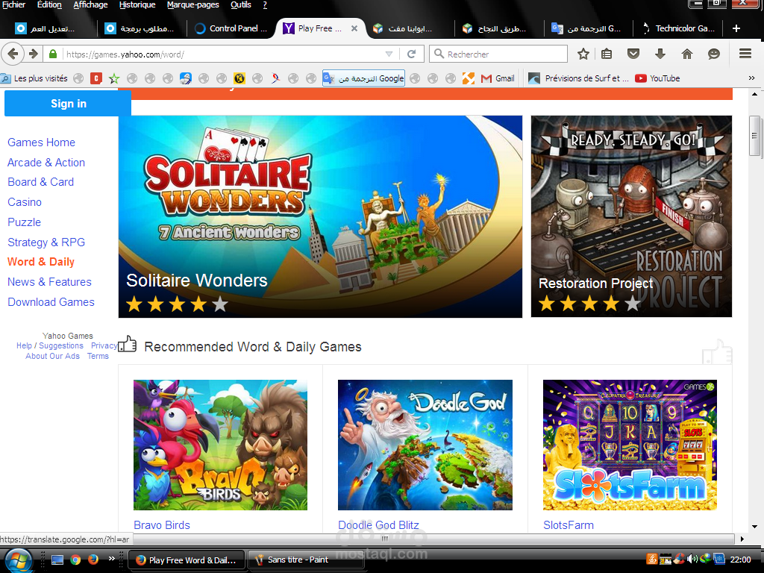The height and width of the screenshot is (573, 764).
Task: Open the Outils menu
Action: [241, 5]
